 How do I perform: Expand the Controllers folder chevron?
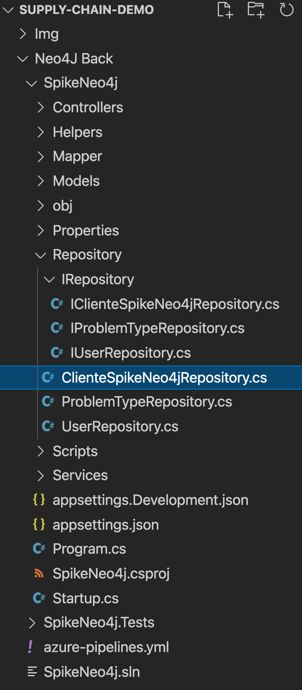pyautogui.click(x=41, y=108)
